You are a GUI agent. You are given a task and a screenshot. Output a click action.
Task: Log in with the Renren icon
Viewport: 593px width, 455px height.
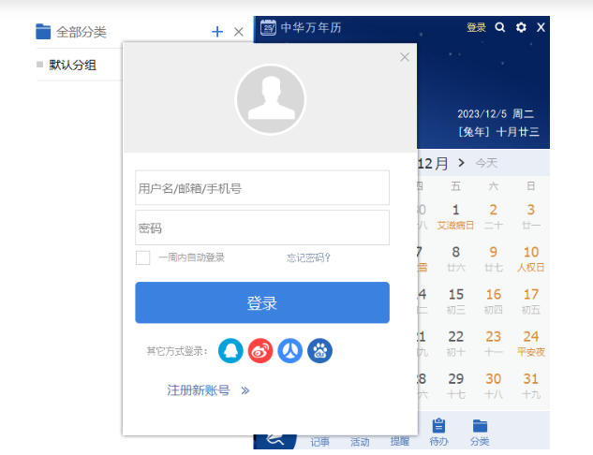[290, 351]
